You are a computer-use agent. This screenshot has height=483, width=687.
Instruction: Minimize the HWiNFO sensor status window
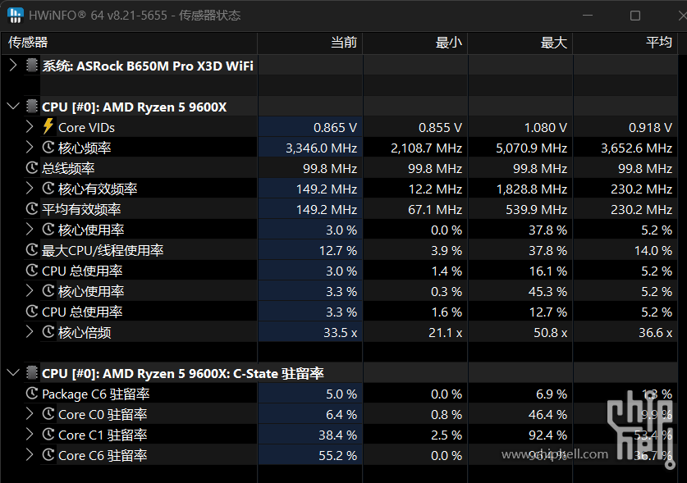pos(588,16)
